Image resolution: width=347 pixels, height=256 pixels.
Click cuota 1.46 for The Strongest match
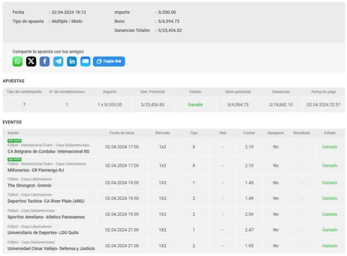249,183
